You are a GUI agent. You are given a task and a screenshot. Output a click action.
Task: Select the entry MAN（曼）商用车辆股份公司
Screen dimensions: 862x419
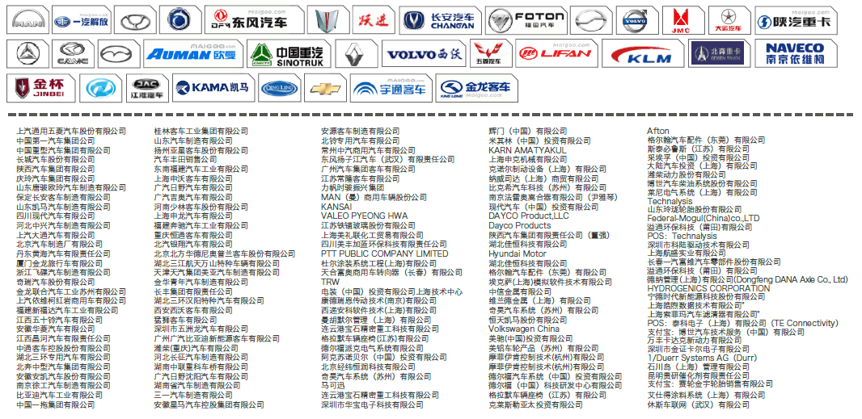click(374, 197)
